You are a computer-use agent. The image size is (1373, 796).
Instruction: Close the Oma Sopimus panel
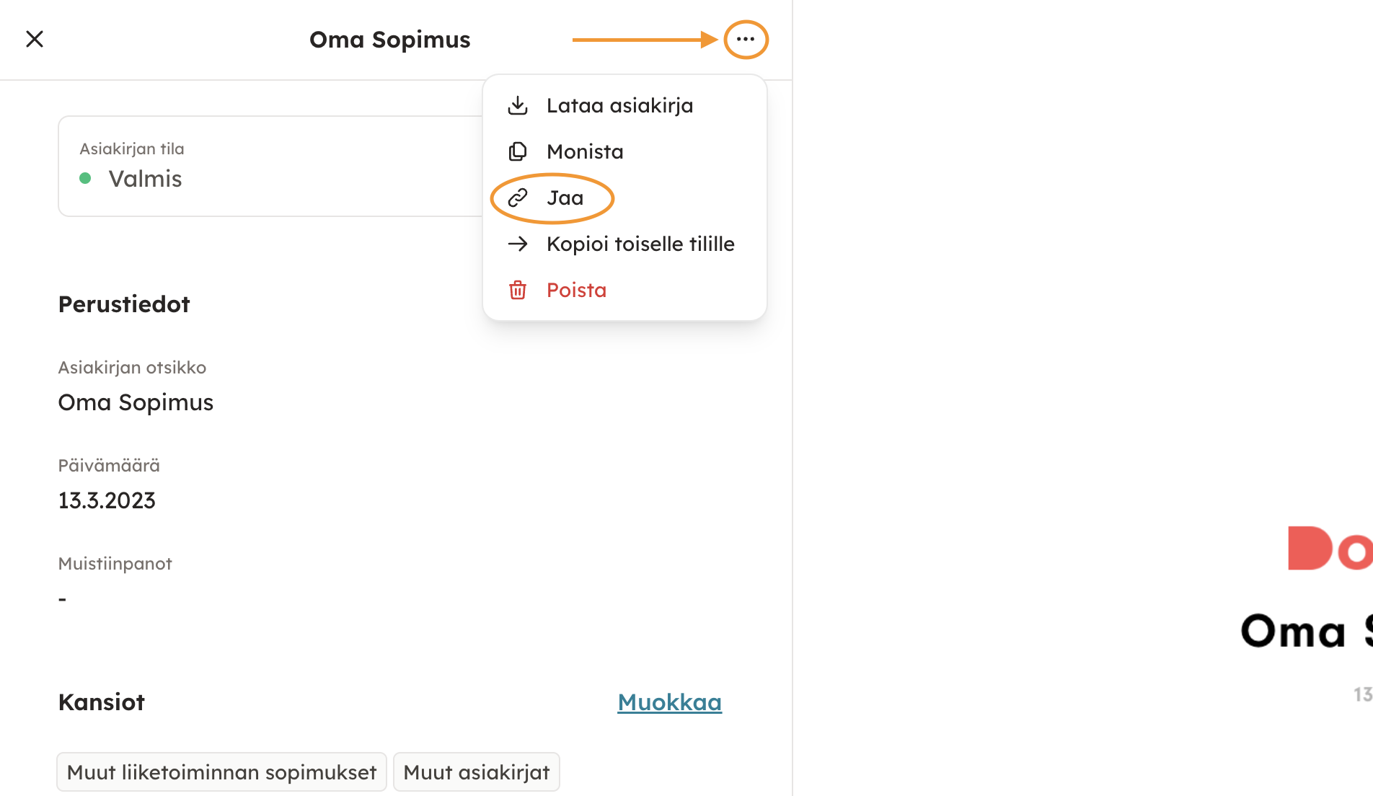[x=35, y=39]
